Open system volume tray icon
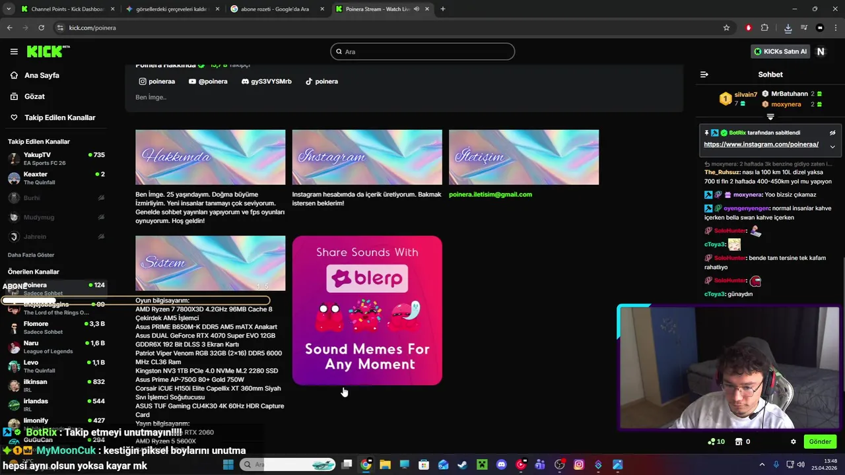Screen dimensions: 845x475 801,464
